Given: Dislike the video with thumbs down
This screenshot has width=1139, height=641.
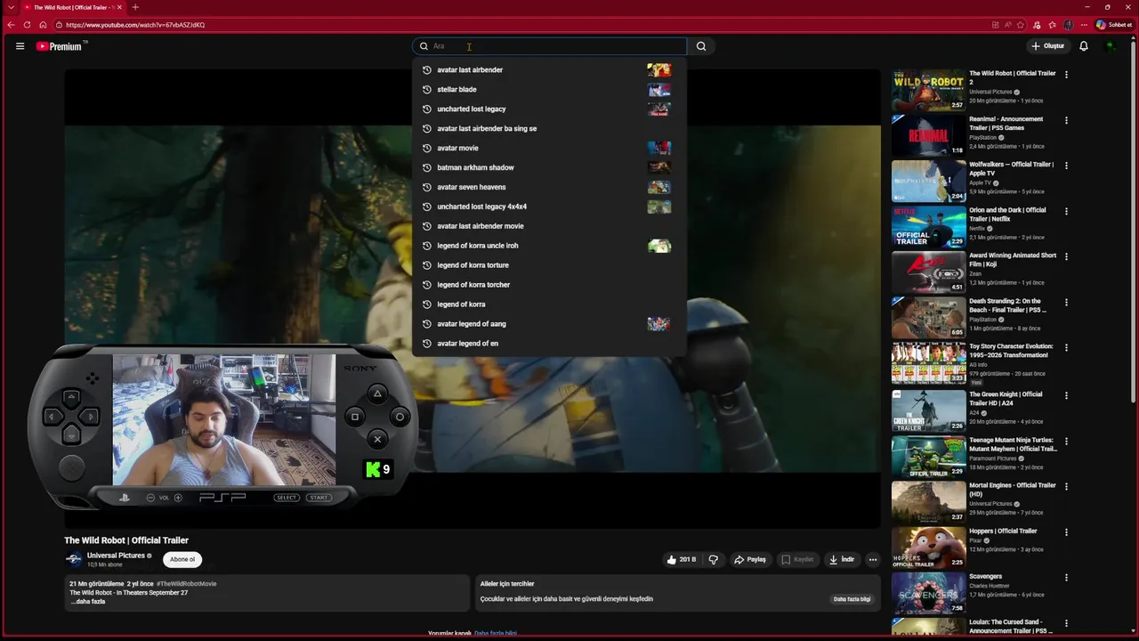Looking at the screenshot, I should (x=713, y=559).
